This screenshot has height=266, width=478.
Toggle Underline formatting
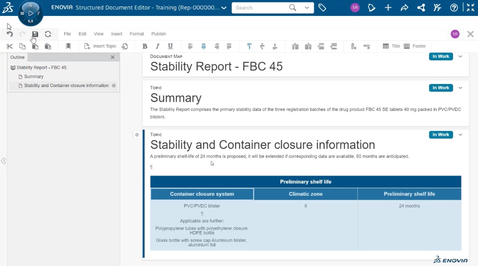pyautogui.click(x=170, y=46)
